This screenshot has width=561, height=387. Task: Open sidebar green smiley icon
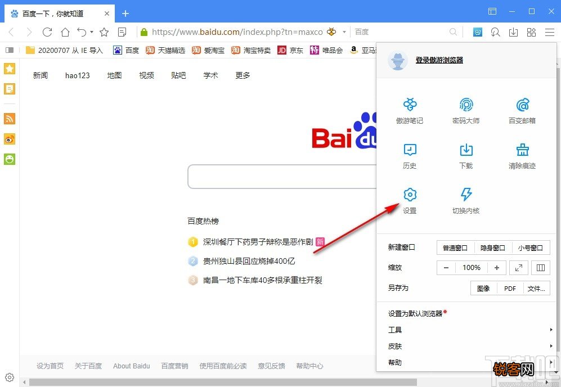10,159
